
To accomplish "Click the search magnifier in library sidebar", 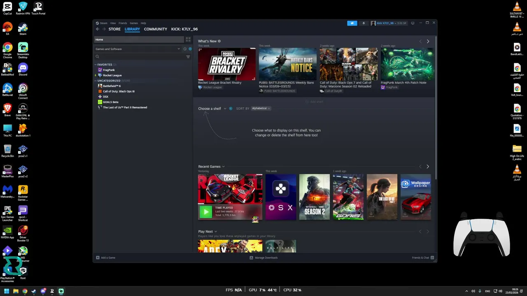I will coord(98,57).
